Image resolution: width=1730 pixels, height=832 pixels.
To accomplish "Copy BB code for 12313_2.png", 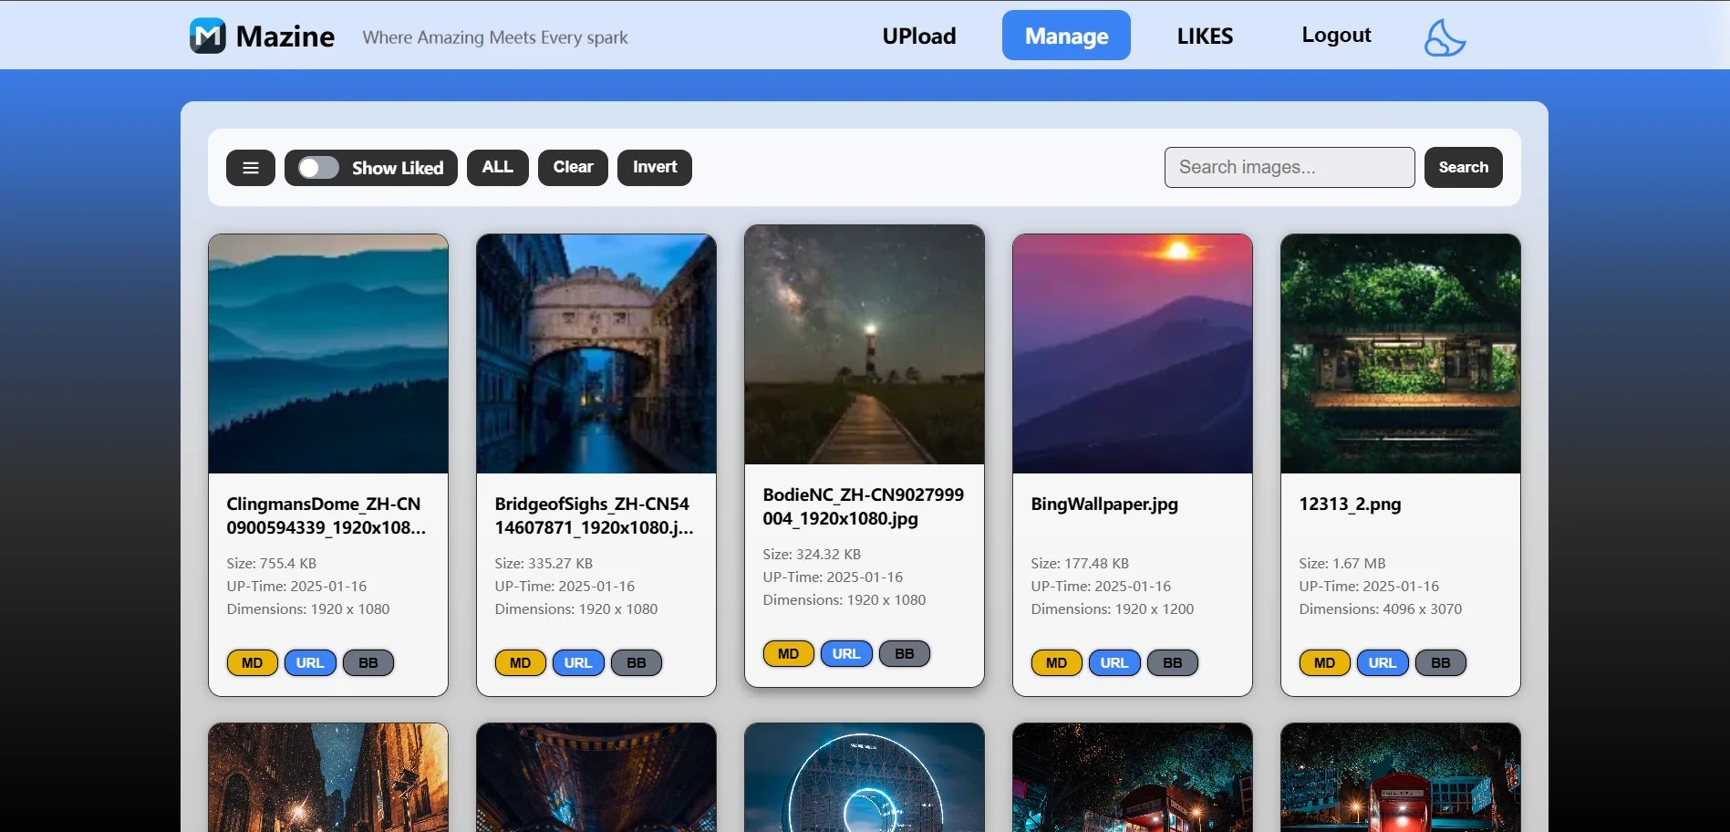I will pyautogui.click(x=1441, y=662).
